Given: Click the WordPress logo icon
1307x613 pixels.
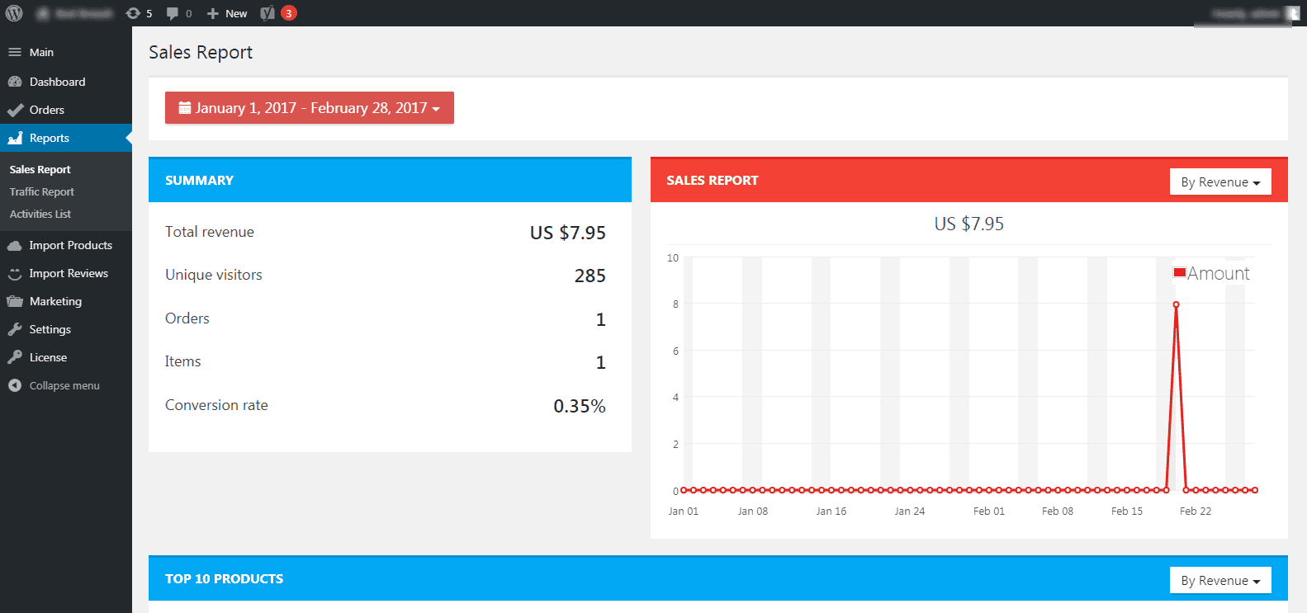Looking at the screenshot, I should point(14,13).
